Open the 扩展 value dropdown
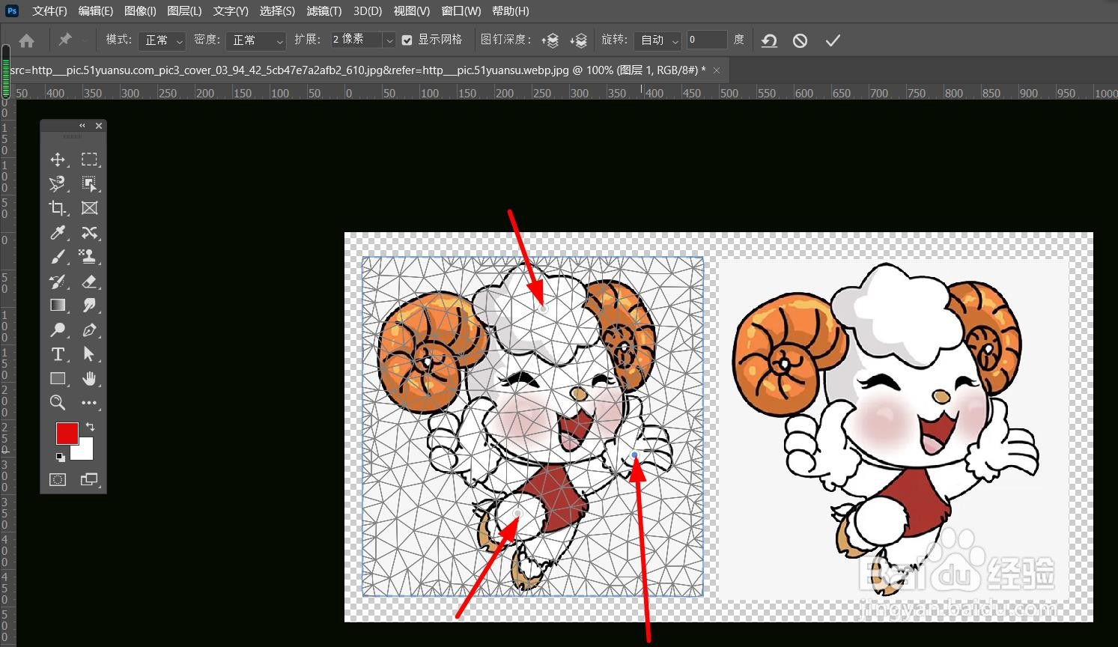The image size is (1118, 647). coord(389,40)
